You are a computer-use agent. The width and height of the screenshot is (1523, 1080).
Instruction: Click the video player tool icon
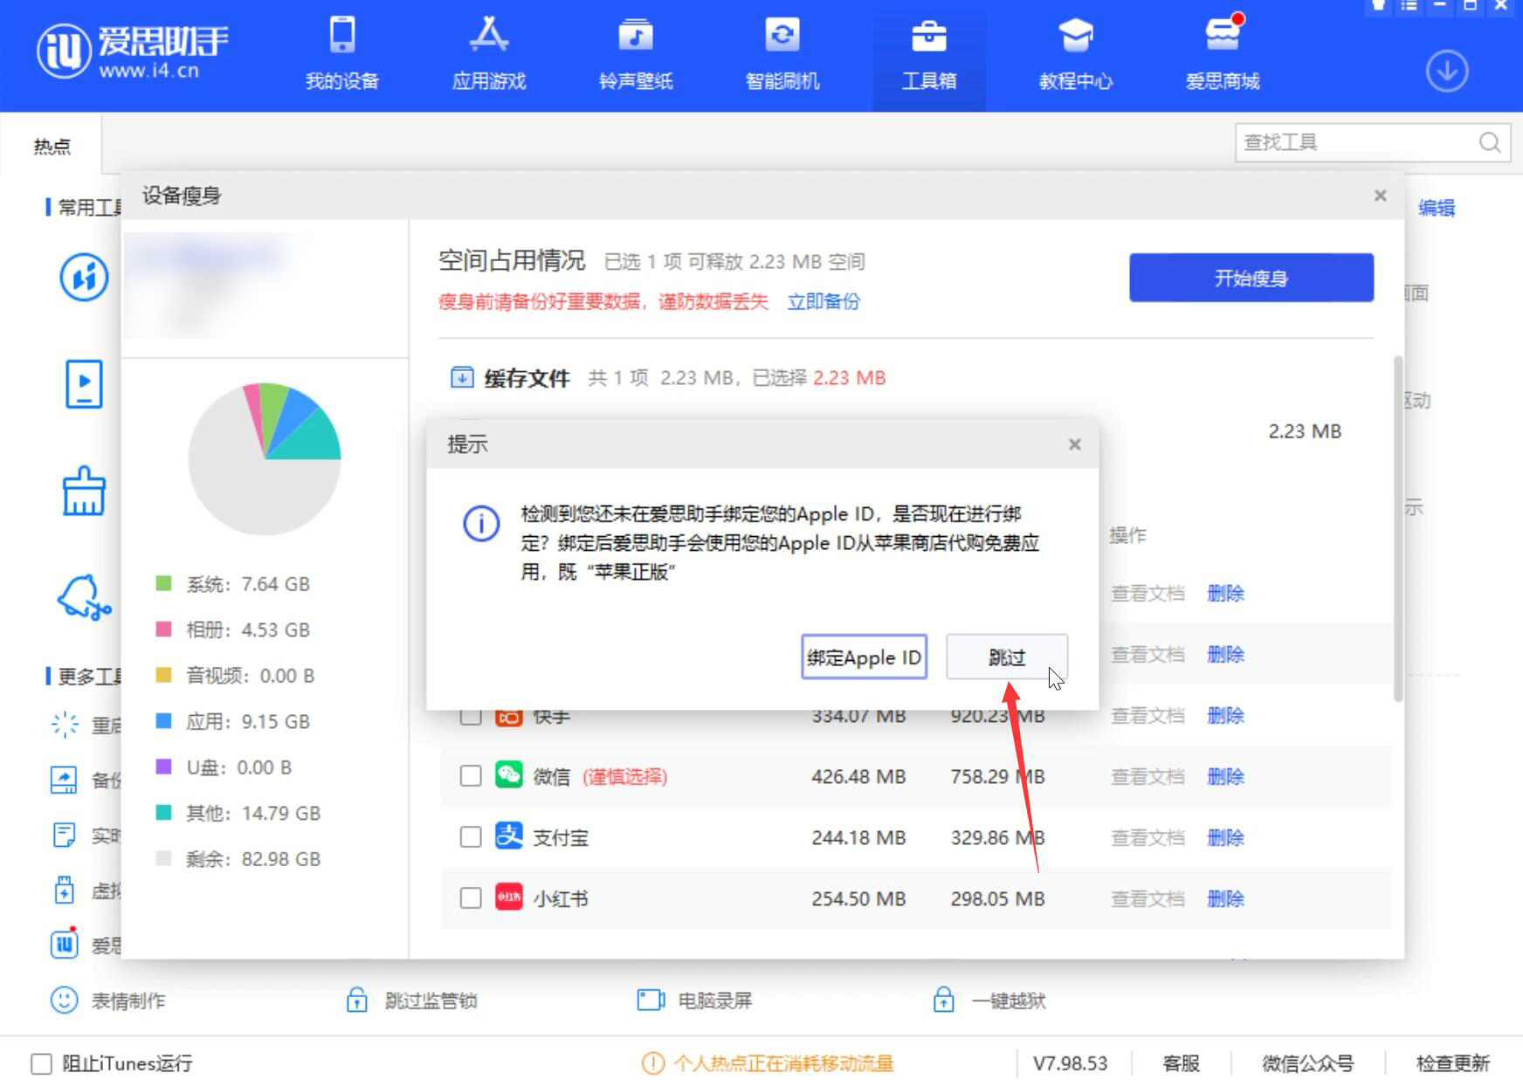point(84,384)
